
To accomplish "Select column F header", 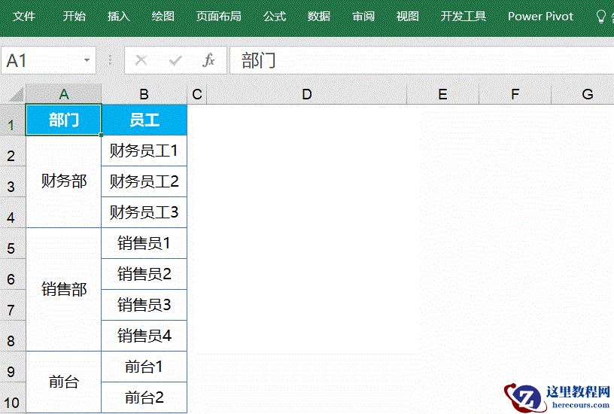I will click(515, 94).
